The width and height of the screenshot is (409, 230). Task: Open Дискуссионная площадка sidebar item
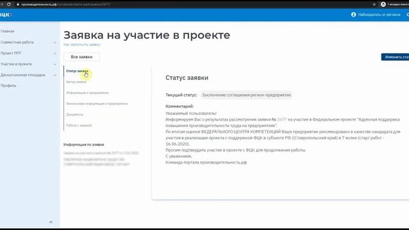23,75
